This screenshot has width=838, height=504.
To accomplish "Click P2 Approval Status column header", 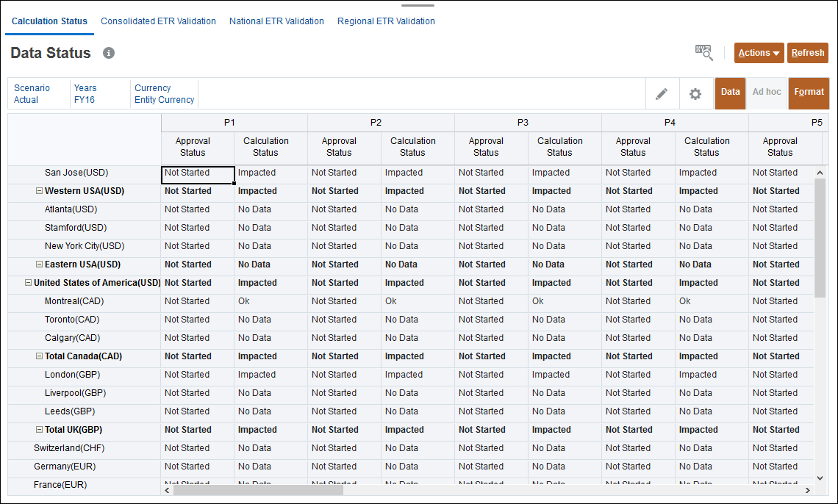I will click(345, 147).
